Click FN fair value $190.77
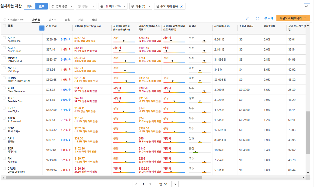 [x=80, y=158]
